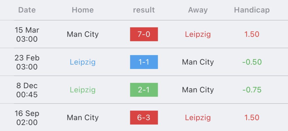Open the 6-3 red result badge
The width and height of the screenshot is (288, 131).
(144, 118)
